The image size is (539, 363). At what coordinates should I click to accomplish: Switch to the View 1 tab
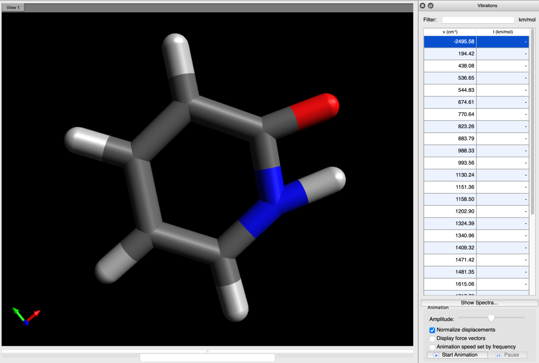pyautogui.click(x=13, y=7)
